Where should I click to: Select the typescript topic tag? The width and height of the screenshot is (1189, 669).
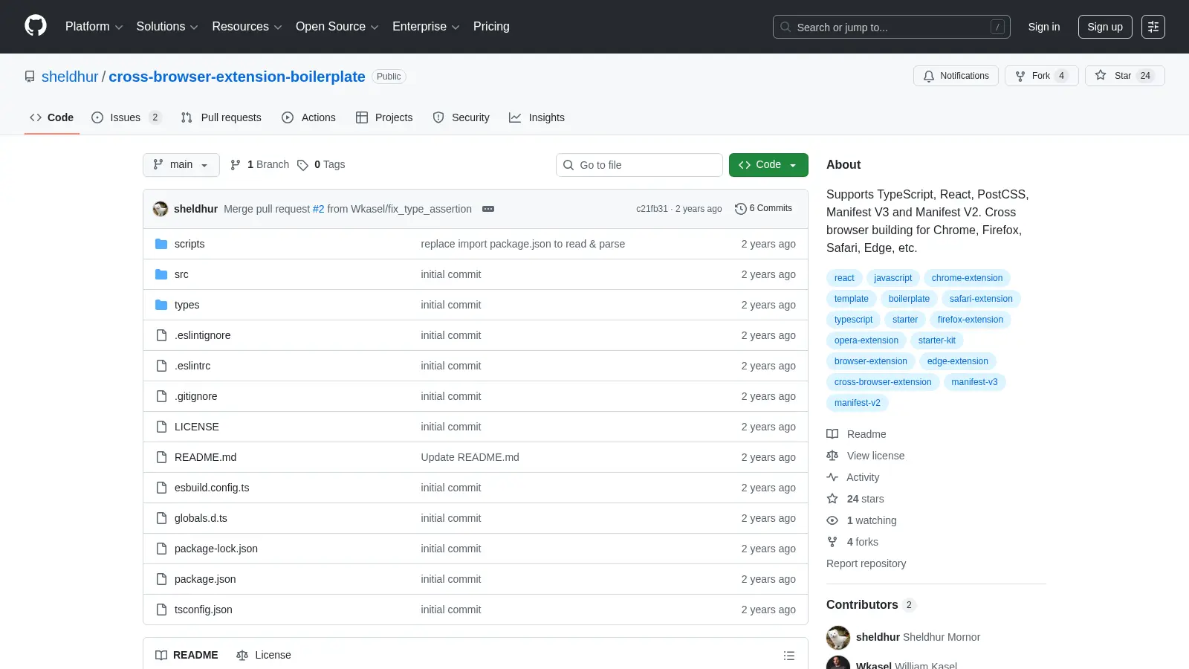[853, 320]
